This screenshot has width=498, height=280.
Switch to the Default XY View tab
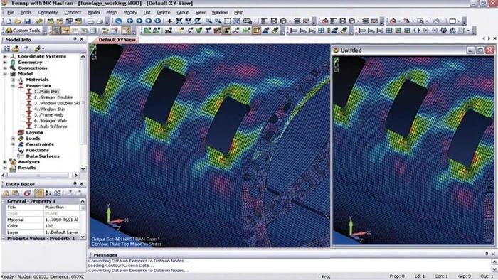coord(117,40)
